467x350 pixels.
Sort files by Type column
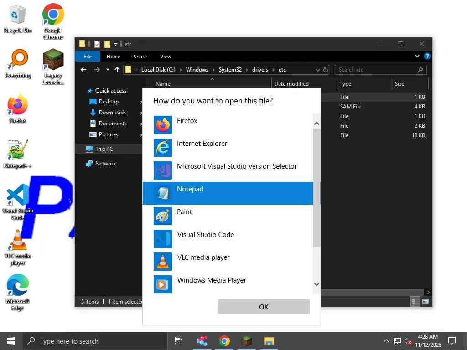click(364, 84)
